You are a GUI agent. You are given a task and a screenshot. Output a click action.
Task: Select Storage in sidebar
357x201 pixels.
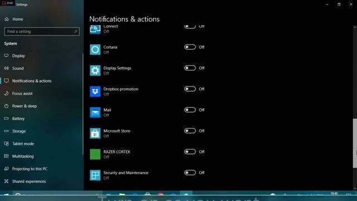19,131
